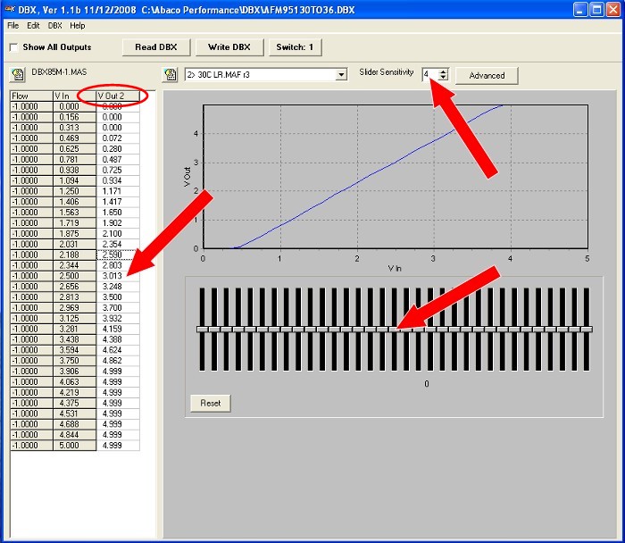The width and height of the screenshot is (625, 543).
Task: Open the File menu
Action: [12, 26]
